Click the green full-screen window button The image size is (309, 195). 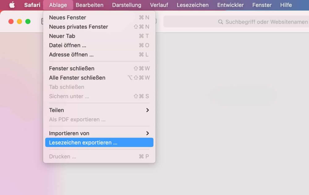pos(28,21)
